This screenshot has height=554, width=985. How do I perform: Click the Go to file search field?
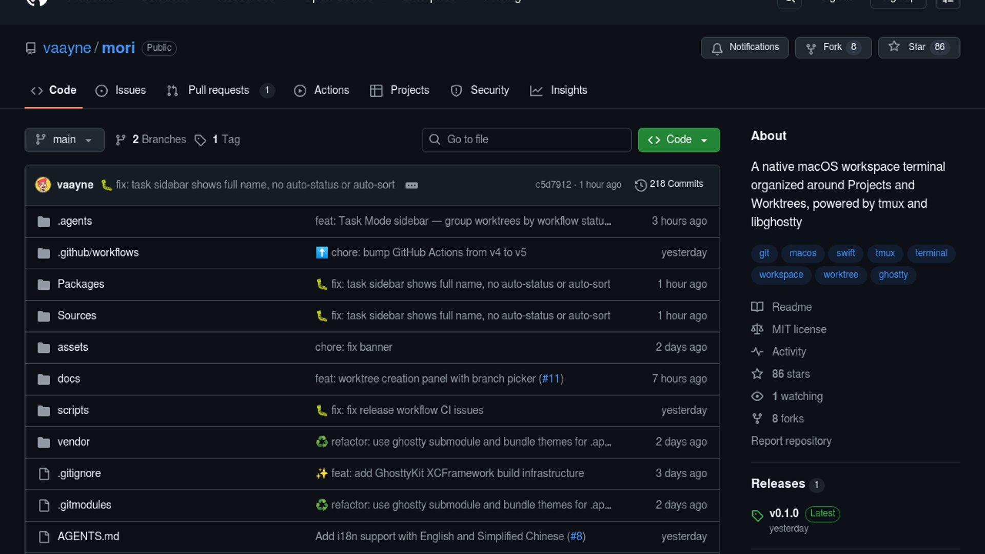(x=526, y=140)
